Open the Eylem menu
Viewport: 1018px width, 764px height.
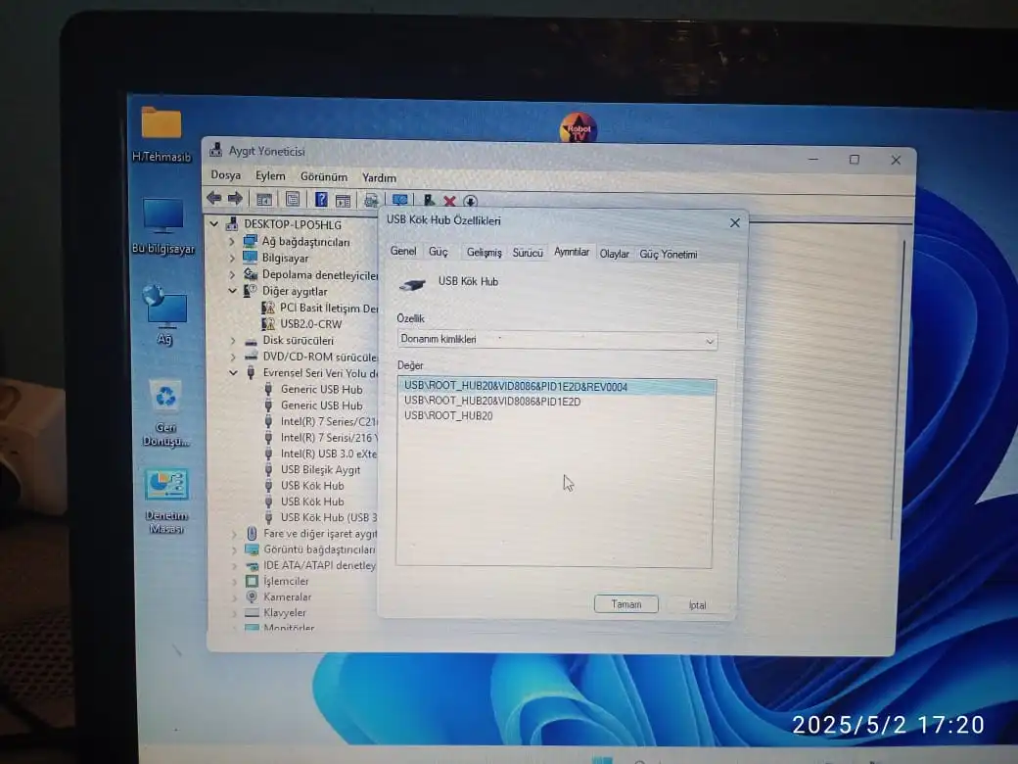tap(270, 175)
